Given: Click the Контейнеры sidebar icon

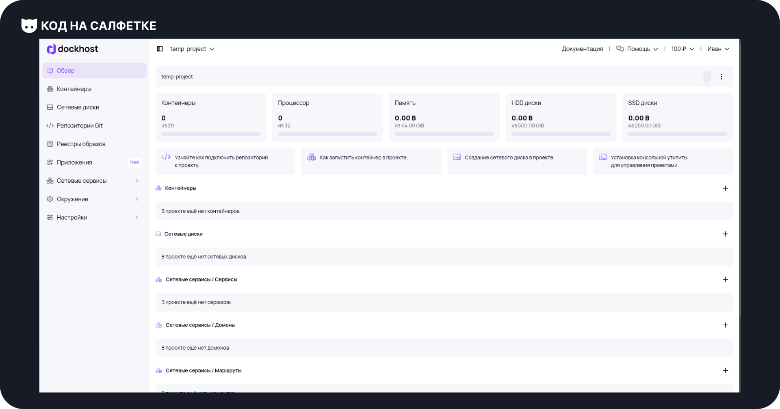Looking at the screenshot, I should [50, 89].
